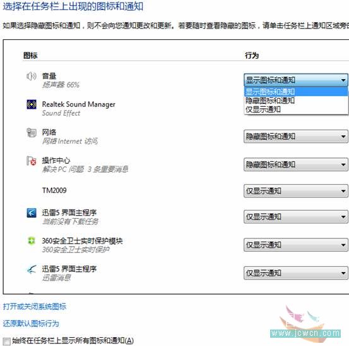Image resolution: width=349 pixels, height=346 pixels.
Task: Click the 行为 column header
Action: pos(252,55)
